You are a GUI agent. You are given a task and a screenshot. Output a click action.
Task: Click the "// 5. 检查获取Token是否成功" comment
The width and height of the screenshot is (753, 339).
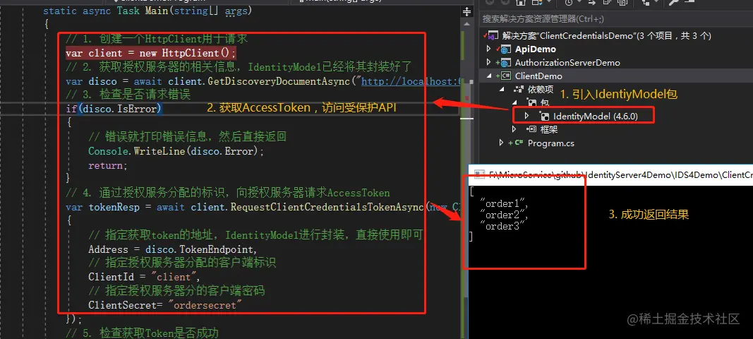pos(142,333)
